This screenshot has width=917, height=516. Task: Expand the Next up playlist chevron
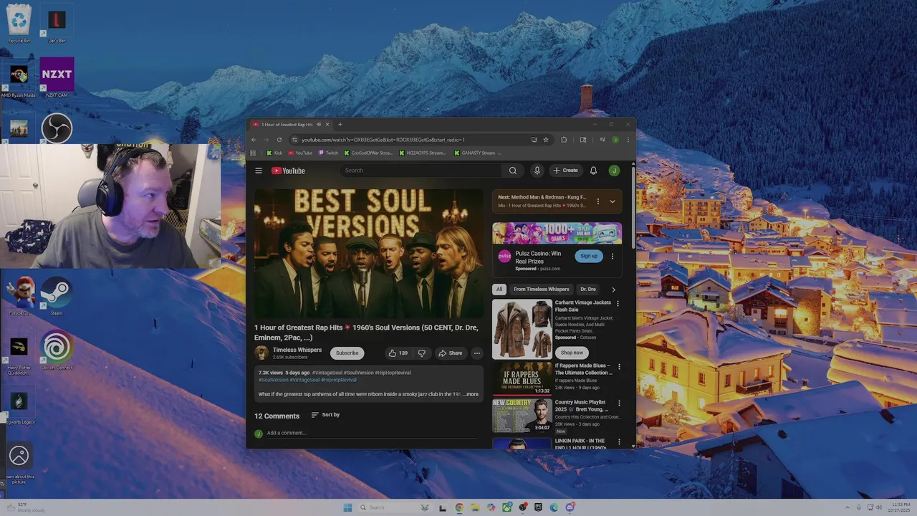[x=612, y=201]
